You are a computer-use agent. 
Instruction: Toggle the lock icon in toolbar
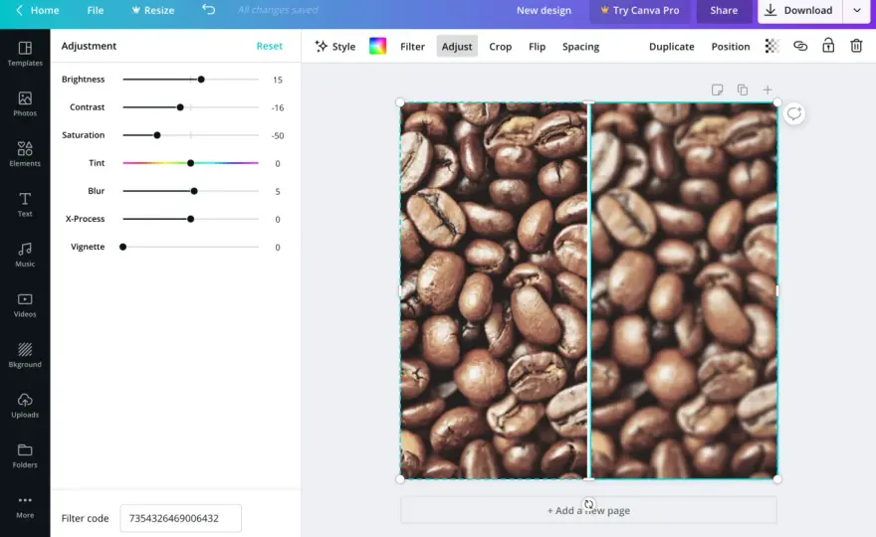point(828,46)
